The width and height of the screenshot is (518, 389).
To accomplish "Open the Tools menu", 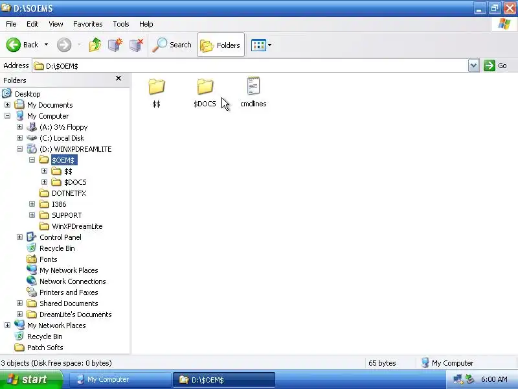I will tap(121, 24).
